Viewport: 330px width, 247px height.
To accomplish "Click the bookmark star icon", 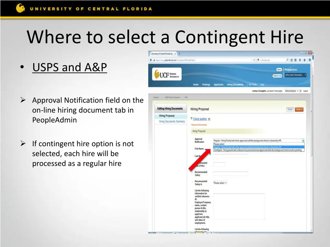I will [x=291, y=60].
